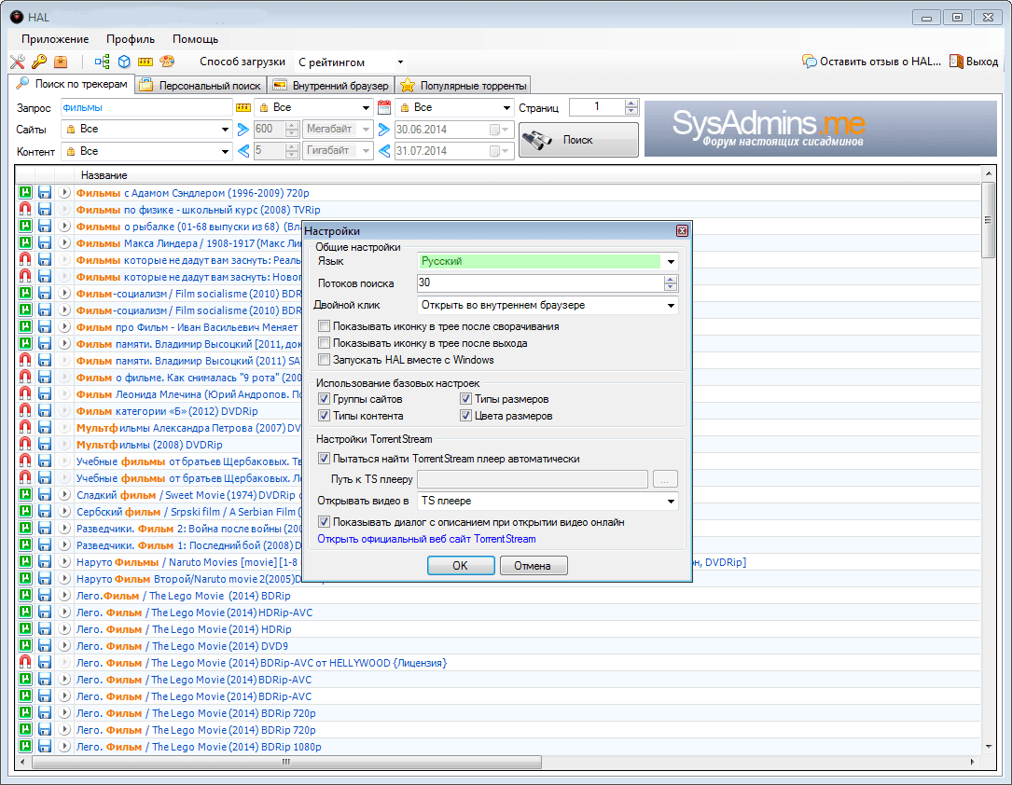Enable "Показывать иконку в трее после выхода"
1012x785 pixels.
click(x=324, y=342)
